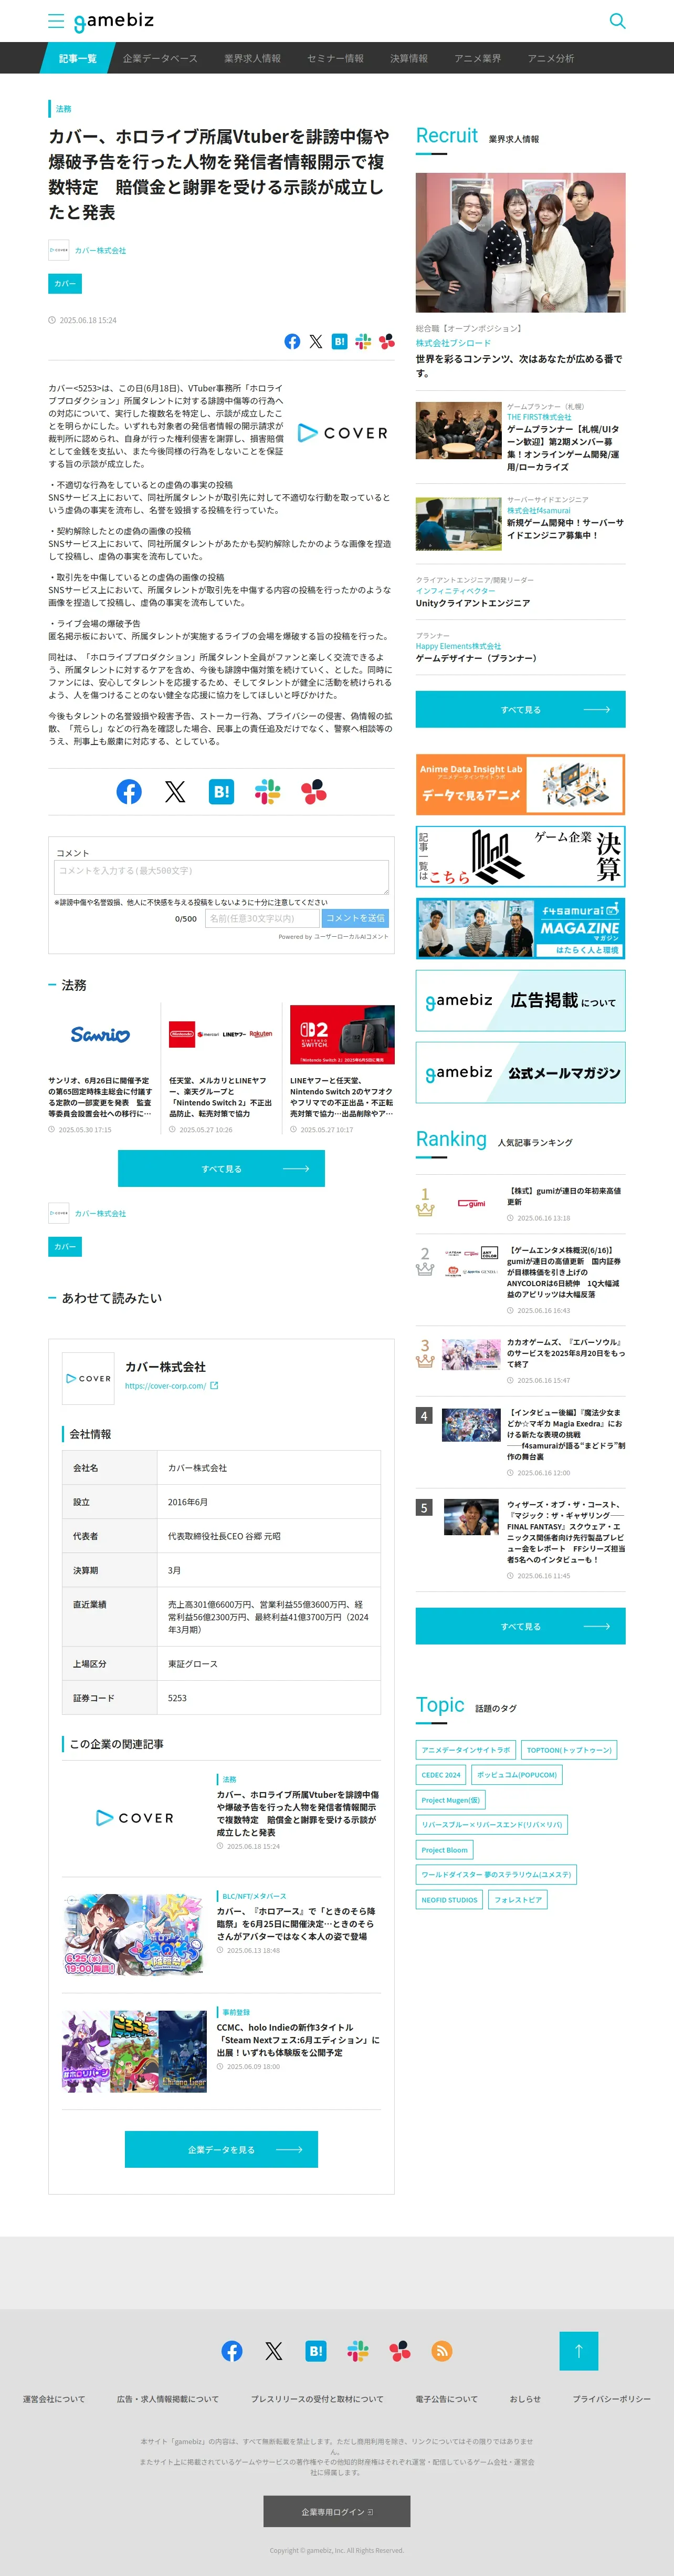Click フォレストピア topic tag
The height and width of the screenshot is (2576, 674).
coord(518,1900)
